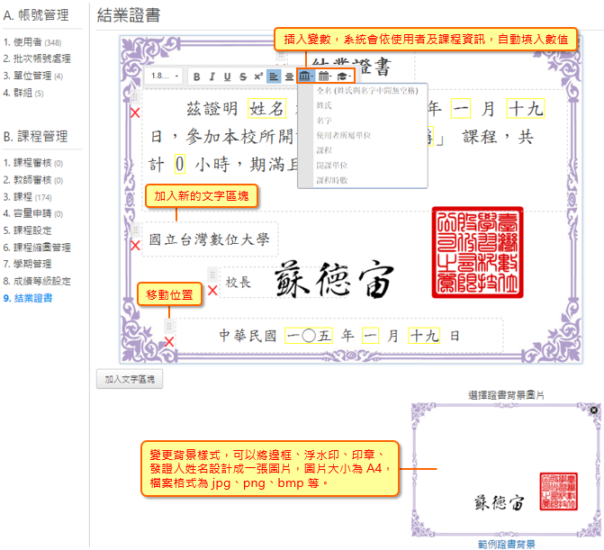This screenshot has height=550, width=604.
Task: Select 姓氏 in the variable menu
Action: [x=324, y=105]
